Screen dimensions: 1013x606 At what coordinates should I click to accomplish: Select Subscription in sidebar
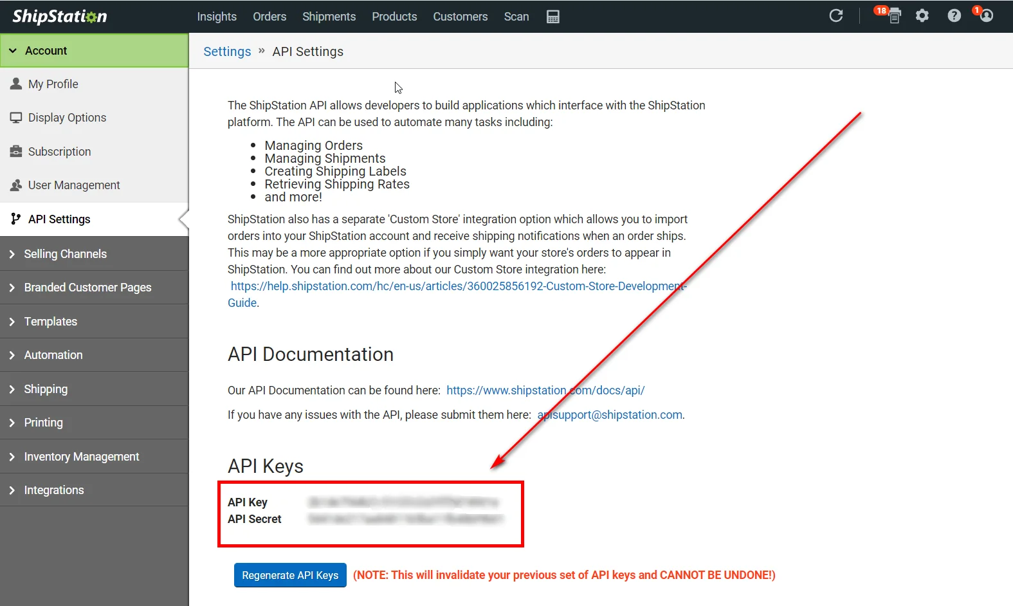coord(94,151)
